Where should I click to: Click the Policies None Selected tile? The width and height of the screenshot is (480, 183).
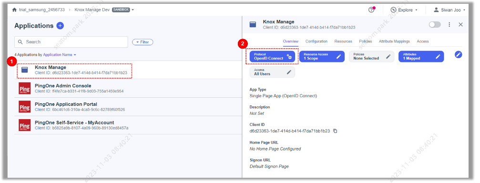click(372, 57)
